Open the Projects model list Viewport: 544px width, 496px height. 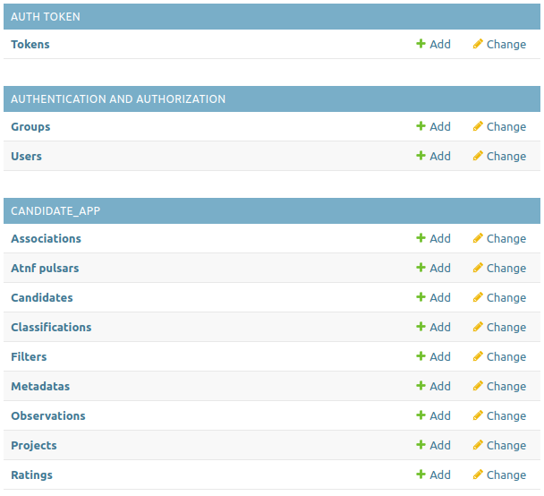pyautogui.click(x=34, y=445)
